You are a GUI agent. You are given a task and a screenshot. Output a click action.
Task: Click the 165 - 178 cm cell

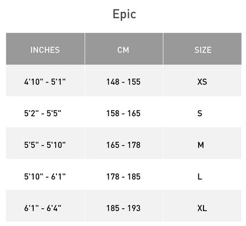[x=124, y=143]
